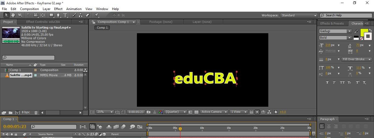Click the new composition icon in Project panel
This screenshot has width=374, height=138.
[x=17, y=112]
